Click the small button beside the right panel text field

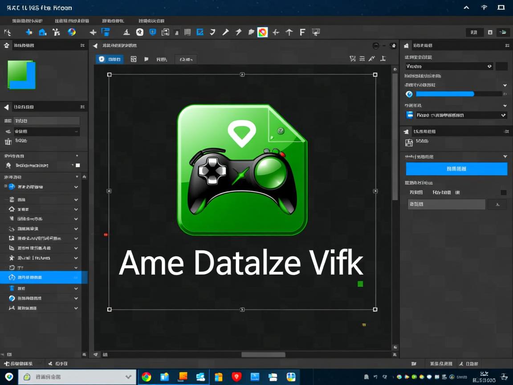(497, 204)
